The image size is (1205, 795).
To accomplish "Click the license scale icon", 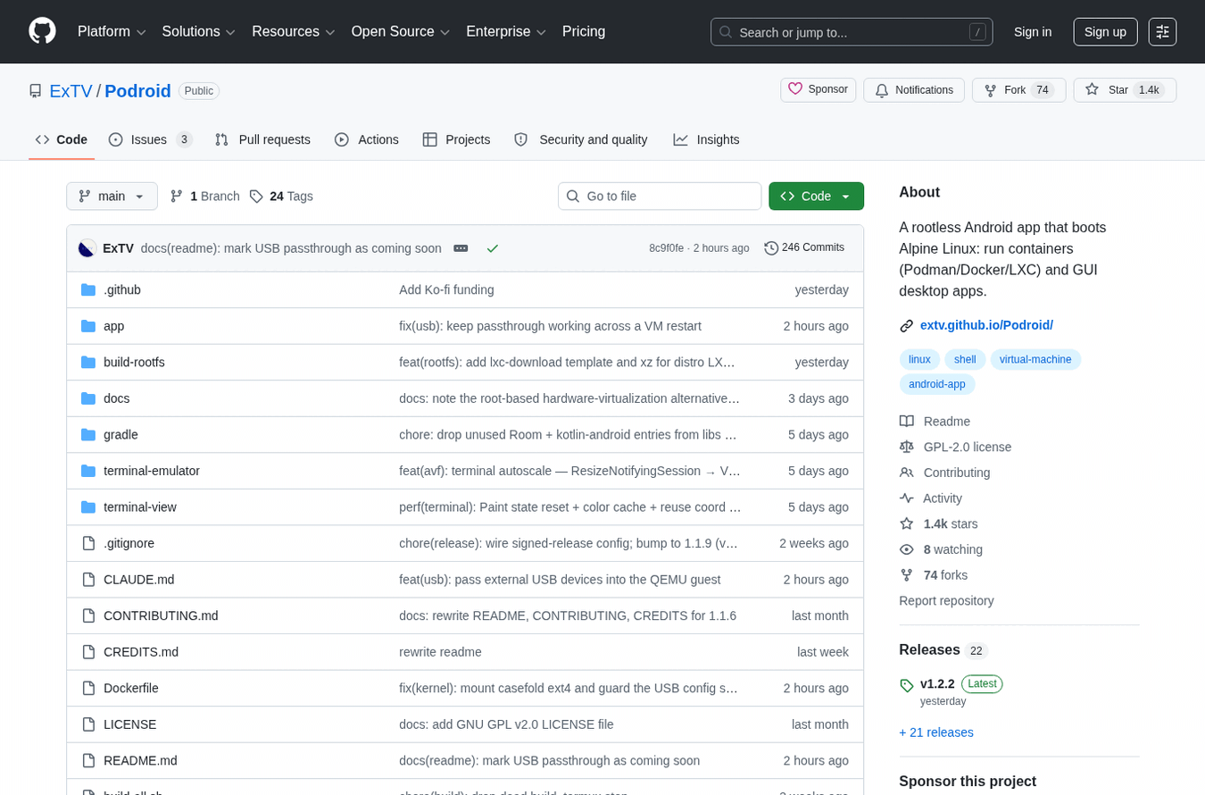I will tap(907, 447).
